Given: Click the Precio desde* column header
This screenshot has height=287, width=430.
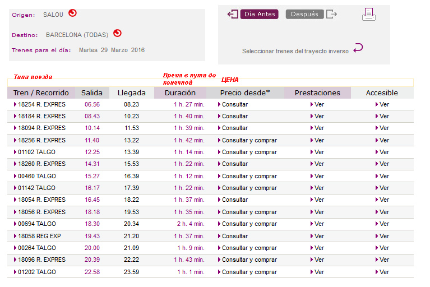Looking at the screenshot, I should [x=245, y=93].
